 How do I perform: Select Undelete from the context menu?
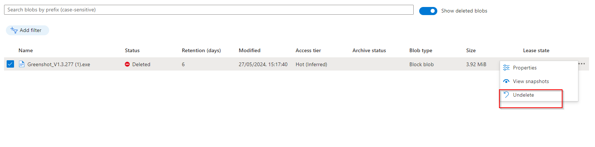coord(523,95)
